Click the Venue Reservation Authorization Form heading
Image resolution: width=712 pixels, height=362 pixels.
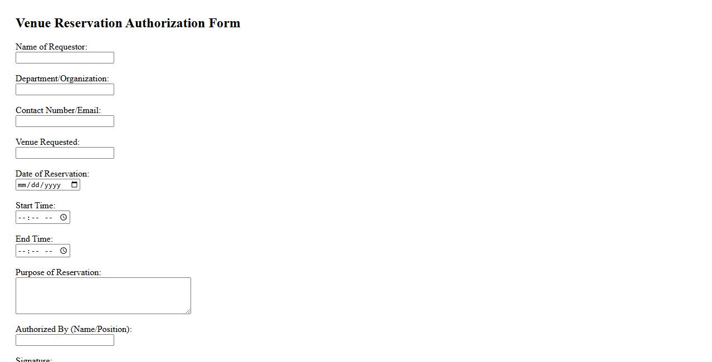point(128,23)
